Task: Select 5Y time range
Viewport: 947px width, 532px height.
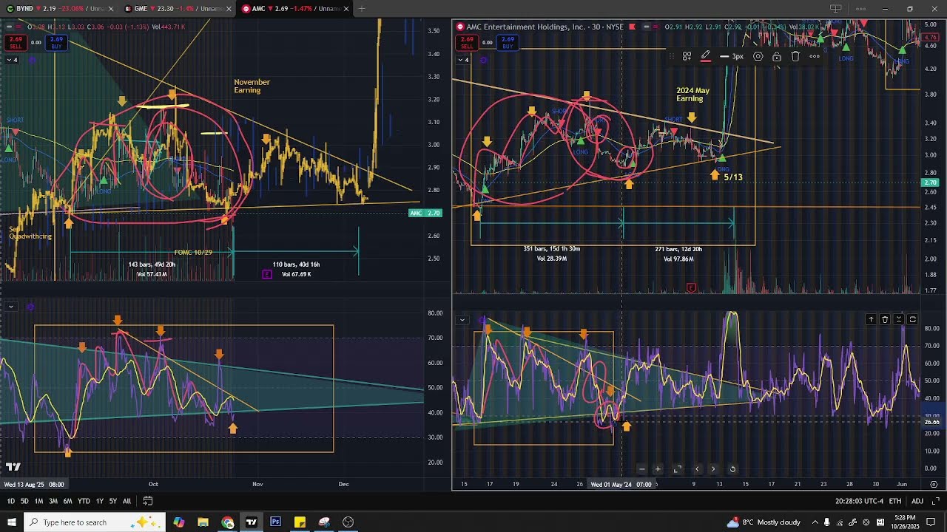Action: [x=113, y=501]
